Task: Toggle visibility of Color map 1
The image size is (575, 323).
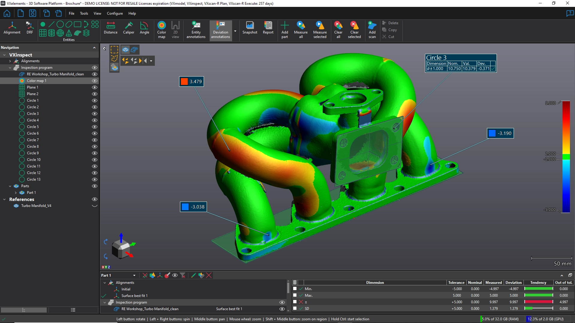Action: 95,81
